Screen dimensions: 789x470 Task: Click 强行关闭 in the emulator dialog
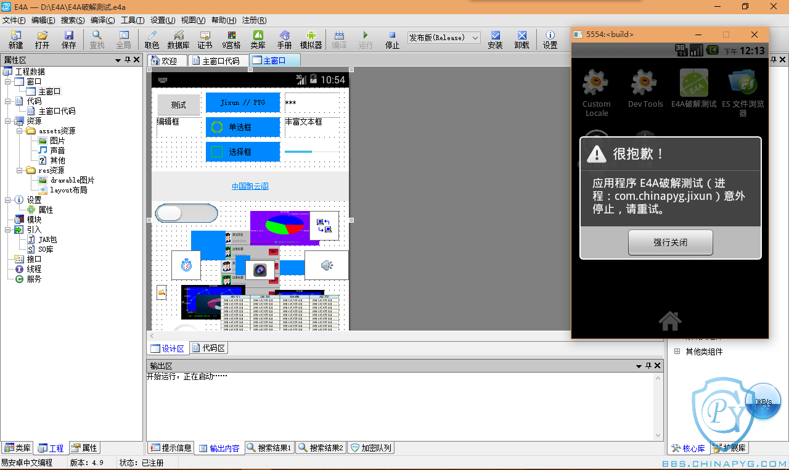click(x=670, y=242)
